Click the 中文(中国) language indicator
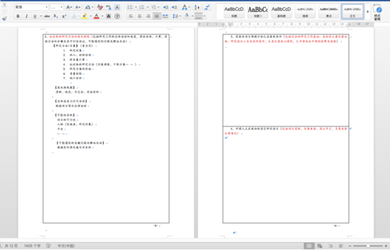 pos(66,246)
